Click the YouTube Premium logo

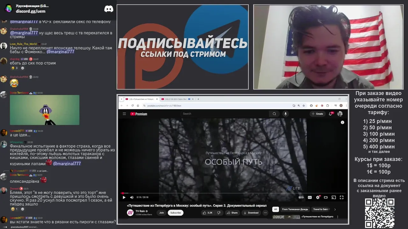pyautogui.click(x=139, y=114)
